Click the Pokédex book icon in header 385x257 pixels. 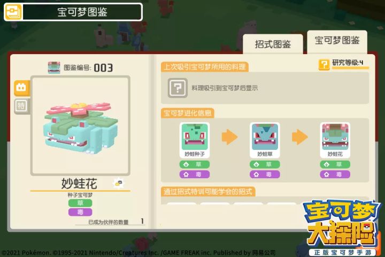click(x=13, y=12)
